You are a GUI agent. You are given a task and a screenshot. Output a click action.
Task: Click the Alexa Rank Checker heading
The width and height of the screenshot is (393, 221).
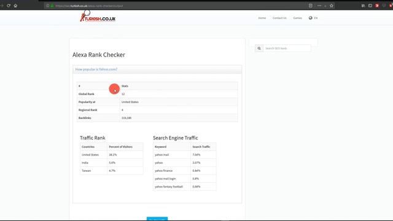tap(99, 55)
